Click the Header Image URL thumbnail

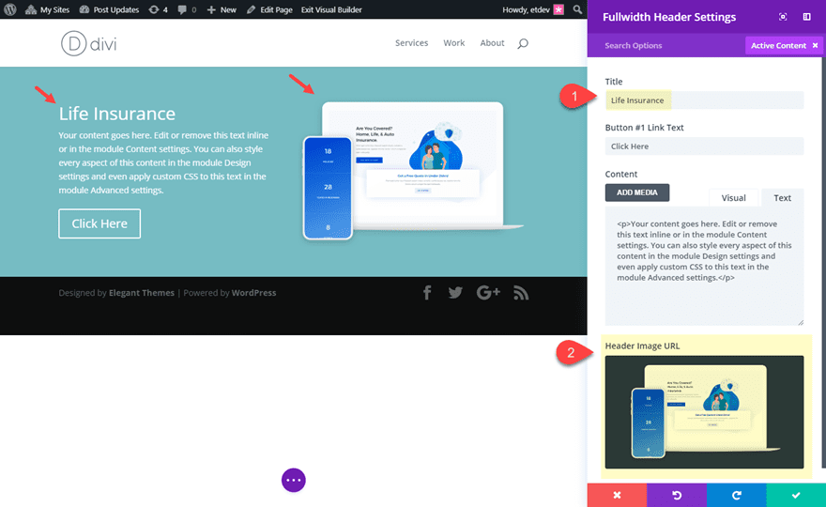coord(704,412)
